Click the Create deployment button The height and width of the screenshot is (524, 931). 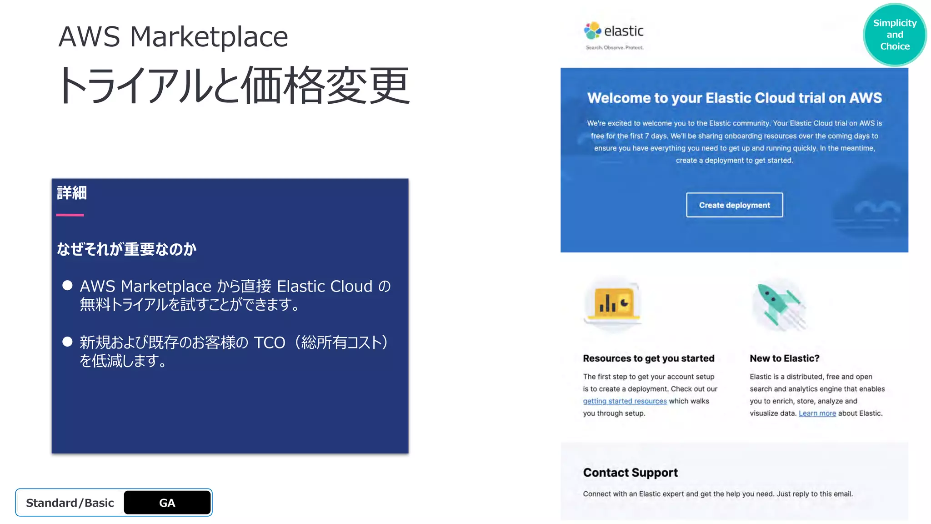pyautogui.click(x=734, y=205)
